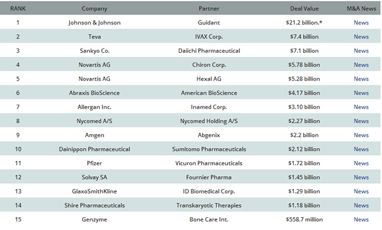Click News link for Abraxis BioScience
Screen dimensions: 382x230
(361, 93)
